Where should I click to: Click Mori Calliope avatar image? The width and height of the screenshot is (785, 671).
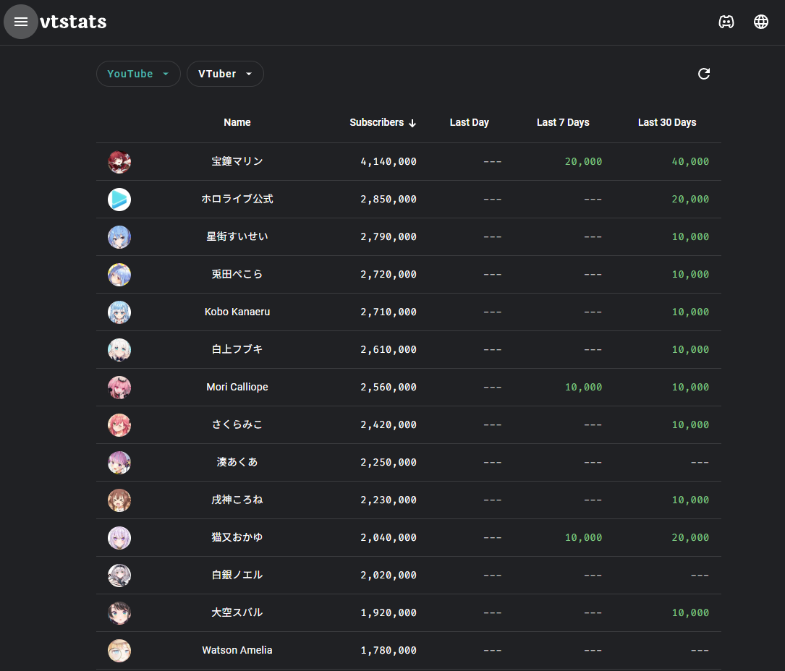119,388
